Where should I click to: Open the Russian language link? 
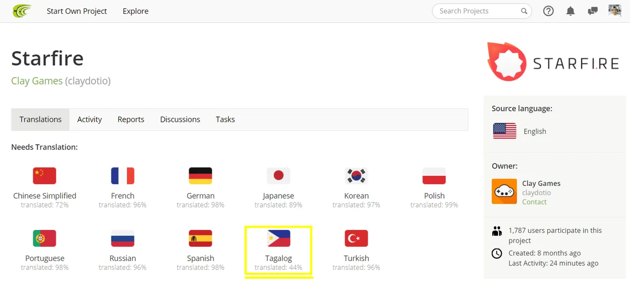(123, 258)
